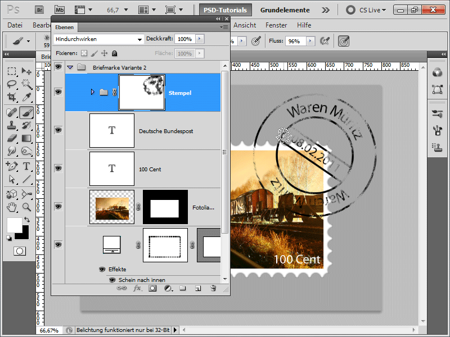450x337 pixels.
Task: Collapse Briefmarke Variante 2 group
Action: coord(70,67)
